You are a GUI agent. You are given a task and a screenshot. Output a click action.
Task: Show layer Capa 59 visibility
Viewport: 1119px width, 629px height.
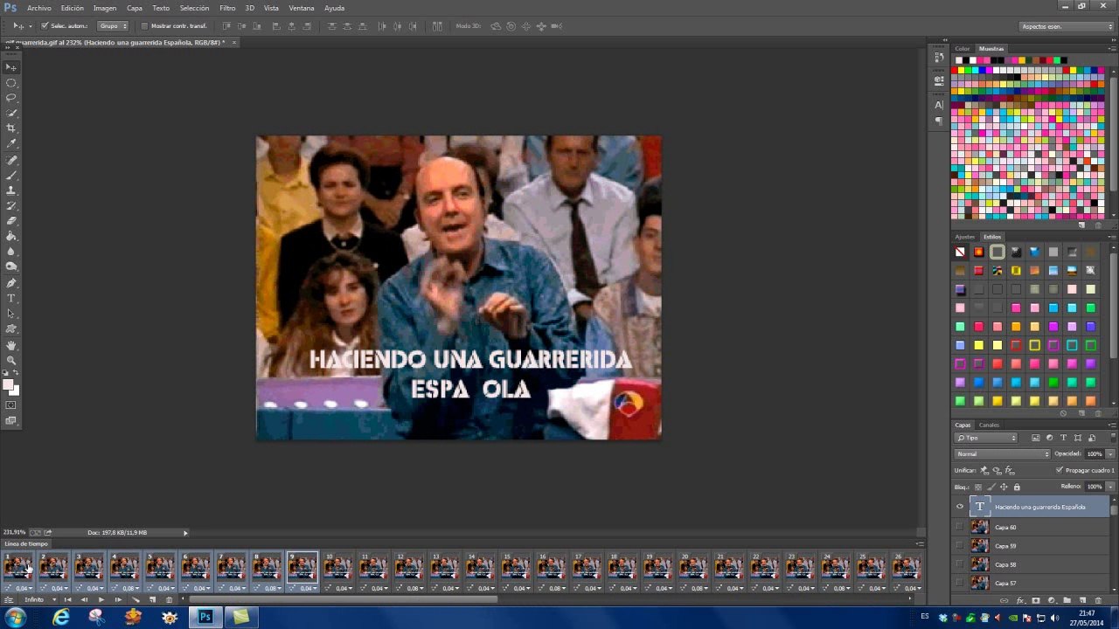tap(960, 545)
